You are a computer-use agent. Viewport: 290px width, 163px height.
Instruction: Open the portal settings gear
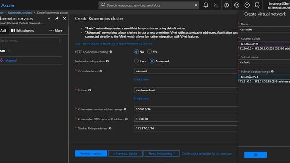click(x=227, y=5)
